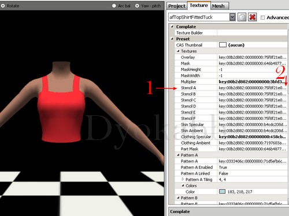
Task: Select the Skin Specular row
Action: (231, 124)
